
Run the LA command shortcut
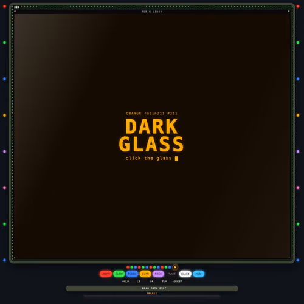pyautogui.click(x=151, y=282)
